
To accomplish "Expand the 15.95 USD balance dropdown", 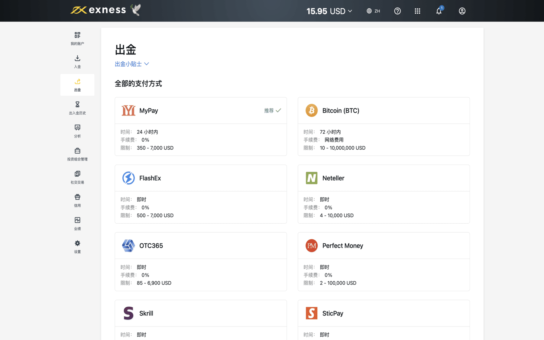I will (329, 11).
